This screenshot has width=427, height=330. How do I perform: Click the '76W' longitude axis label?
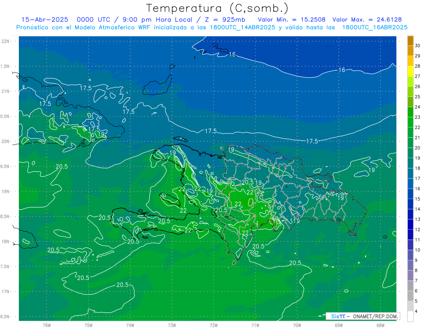pyautogui.click(x=47, y=325)
